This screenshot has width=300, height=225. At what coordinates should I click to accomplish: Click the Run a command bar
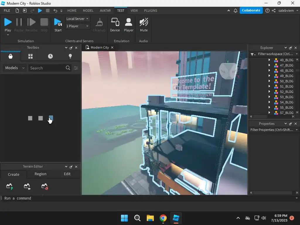(149, 198)
